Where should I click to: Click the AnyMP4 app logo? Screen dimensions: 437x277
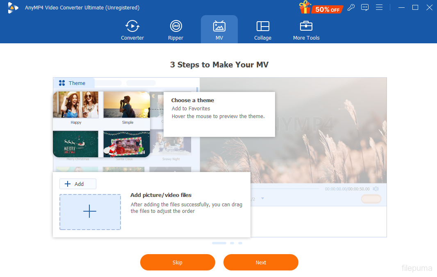(13, 8)
